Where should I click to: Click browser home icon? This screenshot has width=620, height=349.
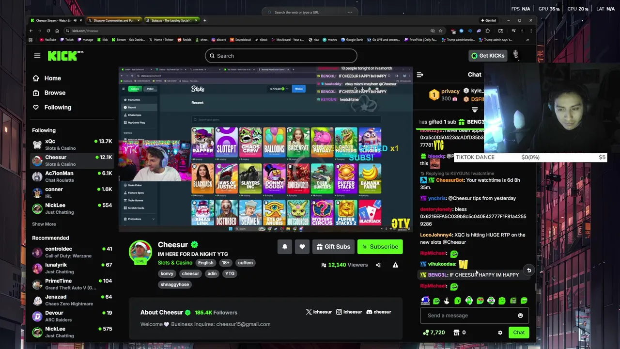tap(57, 31)
